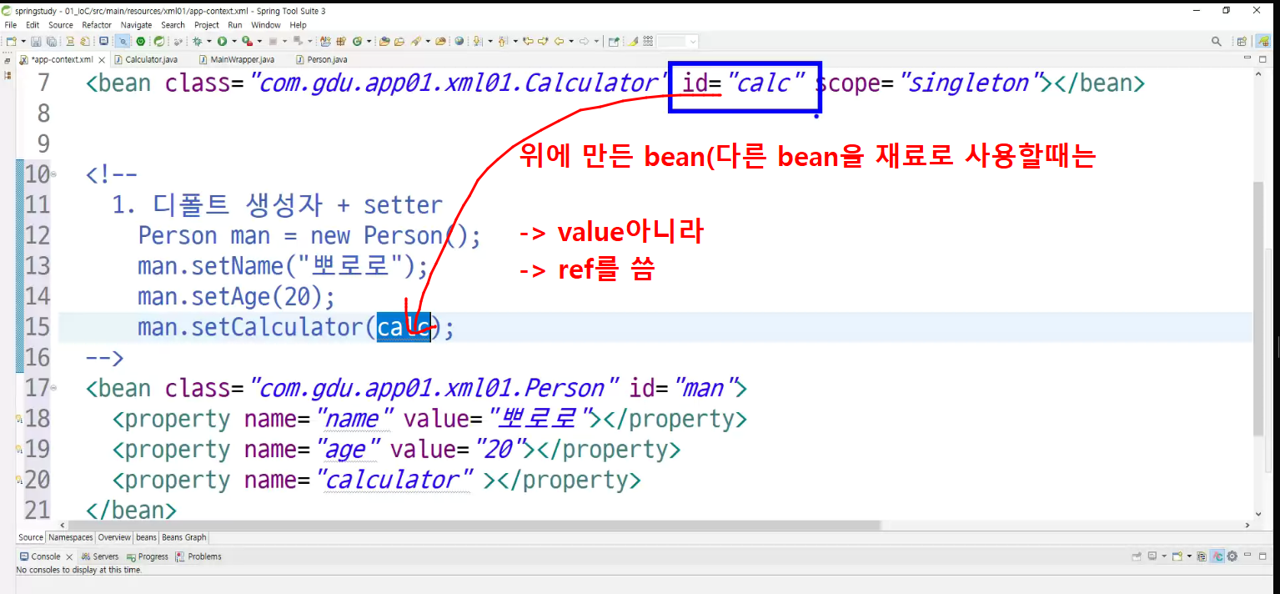Click the Back navigation arrow icon
The height and width of the screenshot is (594, 1280).
click(x=558, y=41)
